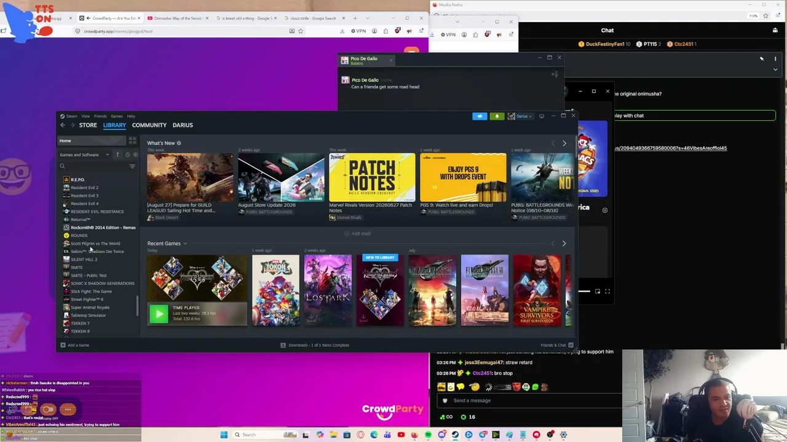
Task: Click Add shelf
Action: pyautogui.click(x=357, y=234)
